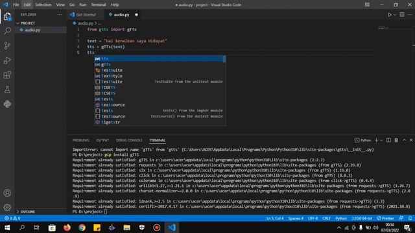Screen dimensions: 415x233
Task: Choose the tigetstr autocomplete suggestion
Action: (160, 122)
